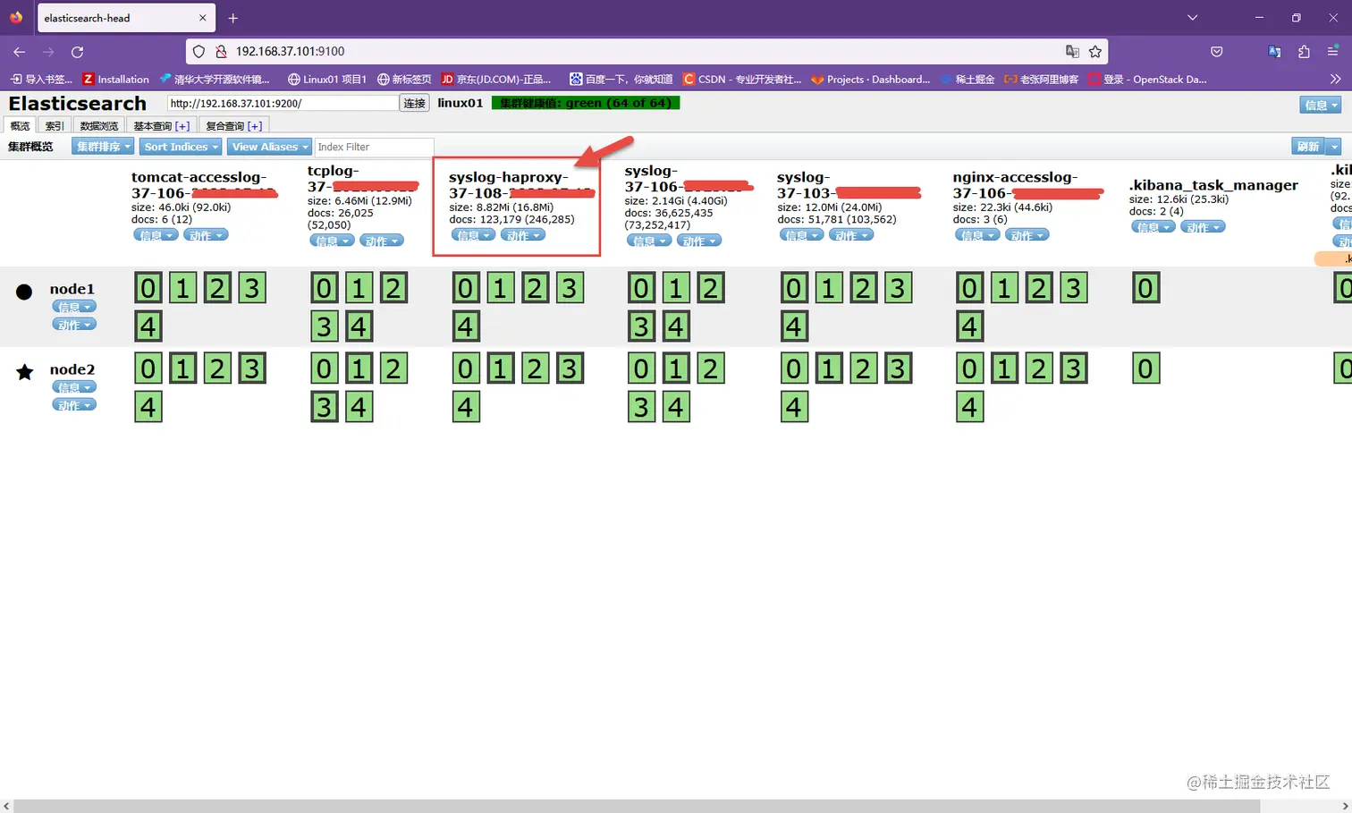
Task: Select shard 3 of tcplog on node1
Action: (x=325, y=326)
